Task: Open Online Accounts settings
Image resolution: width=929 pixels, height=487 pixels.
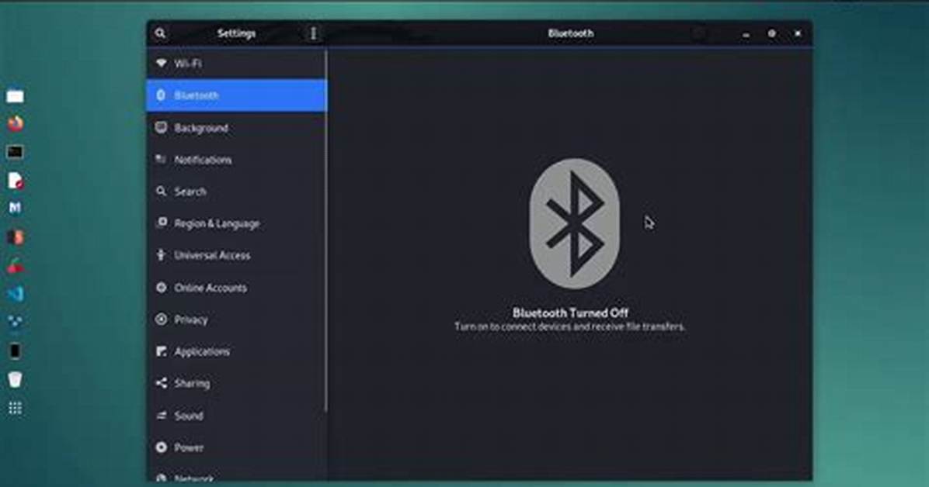Action: [x=236, y=288]
